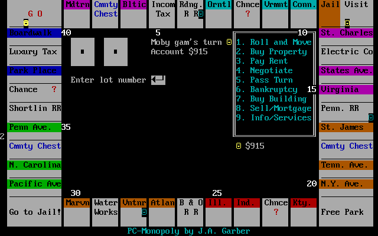Click the magenta St. Charles band

pyautogui.click(x=346, y=33)
